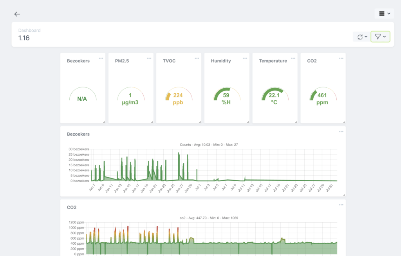This screenshot has height=256, width=401.
Task: Click the CO2 gauge showing 461 ppm
Action: click(x=323, y=96)
